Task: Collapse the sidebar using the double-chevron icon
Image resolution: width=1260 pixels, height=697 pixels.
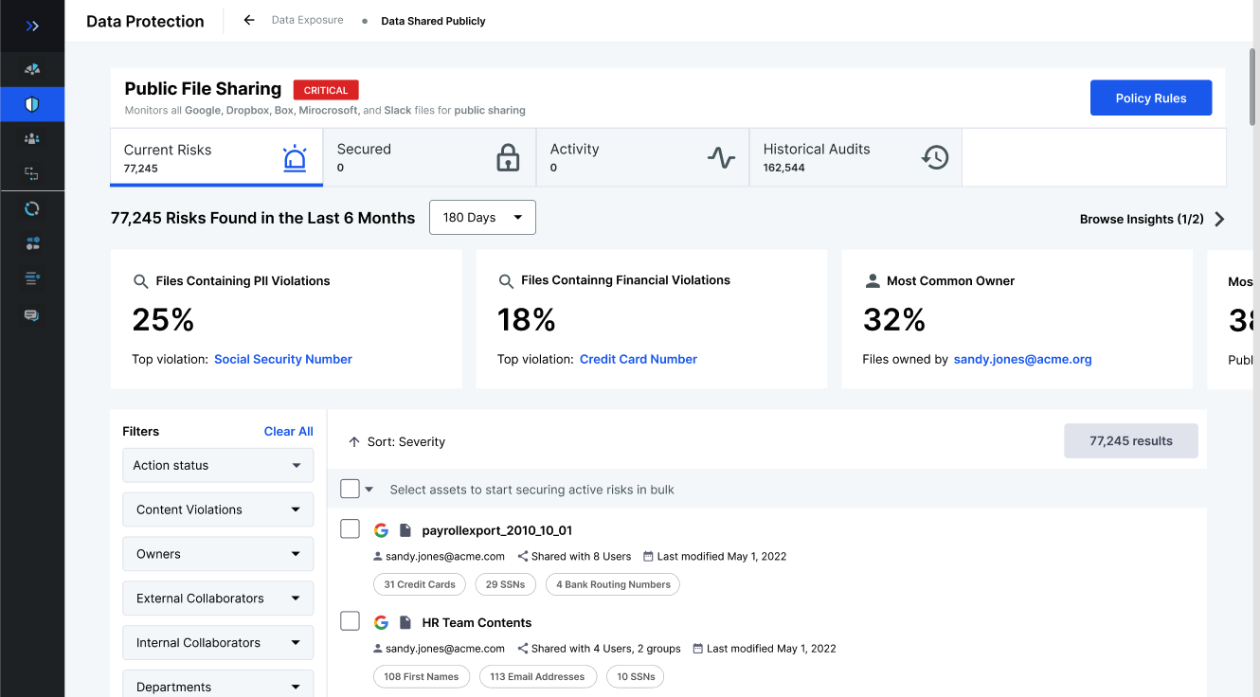Action: click(31, 25)
